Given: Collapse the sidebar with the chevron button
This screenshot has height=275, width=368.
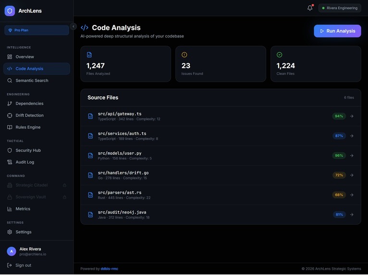Looking at the screenshot, I should (73, 26).
